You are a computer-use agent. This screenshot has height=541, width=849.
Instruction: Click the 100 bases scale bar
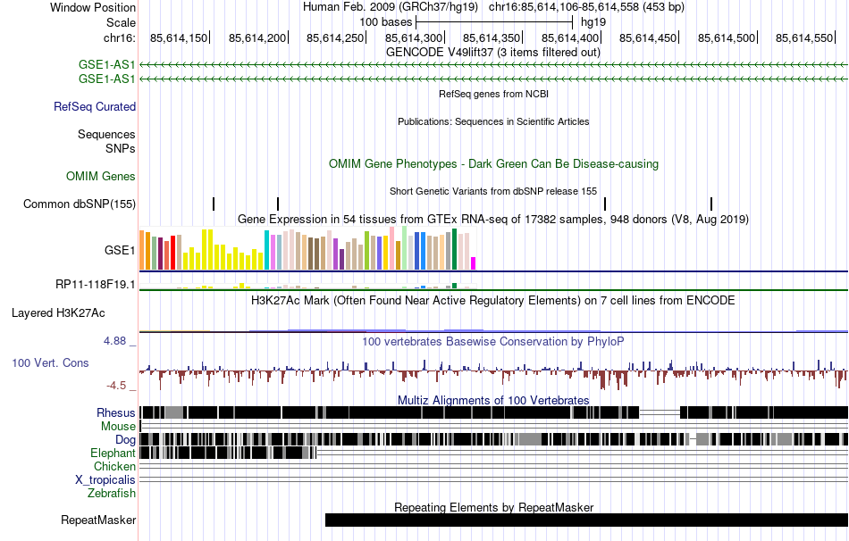coord(494,22)
